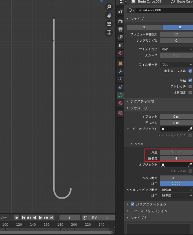Select the 3D shape button
Image resolution: width=193 pixels, height=235 pixels.
[x=178, y=27]
